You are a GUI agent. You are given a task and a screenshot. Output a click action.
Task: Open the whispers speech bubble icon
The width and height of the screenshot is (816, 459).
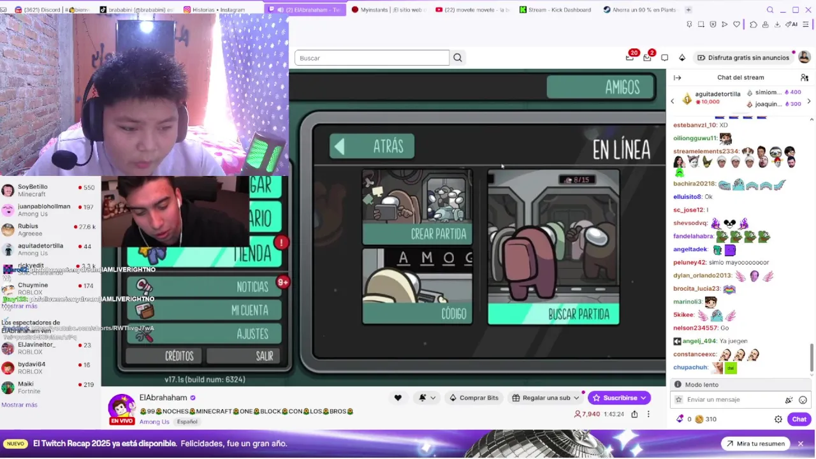(664, 57)
